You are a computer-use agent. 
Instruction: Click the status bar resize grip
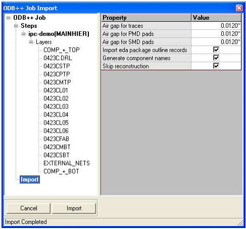click(240, 222)
